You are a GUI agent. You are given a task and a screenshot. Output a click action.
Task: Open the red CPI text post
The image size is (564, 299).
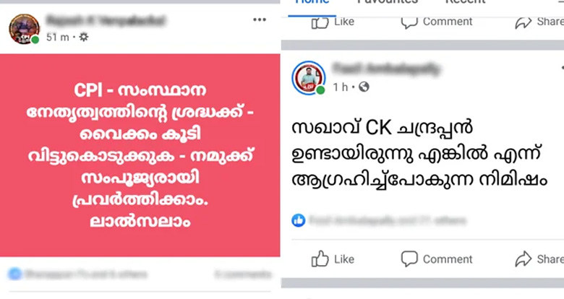point(140,155)
